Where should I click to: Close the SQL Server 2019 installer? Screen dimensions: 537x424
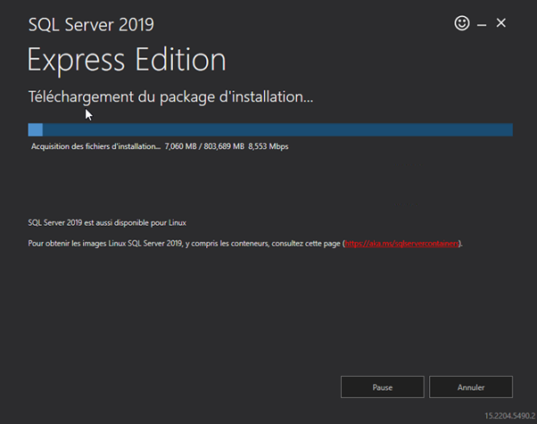click(x=501, y=23)
